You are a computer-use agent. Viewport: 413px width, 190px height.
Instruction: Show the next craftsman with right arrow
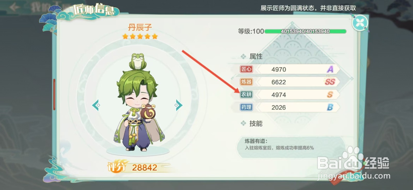(x=178, y=105)
